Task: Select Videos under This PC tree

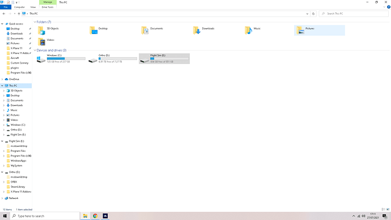Action: (14, 120)
